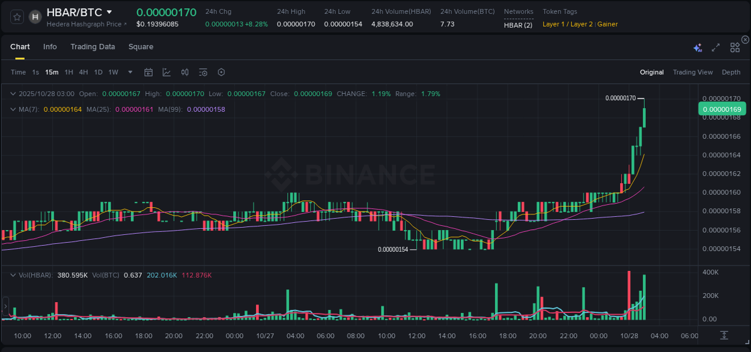Switch to Trading View chart mode

coord(692,72)
